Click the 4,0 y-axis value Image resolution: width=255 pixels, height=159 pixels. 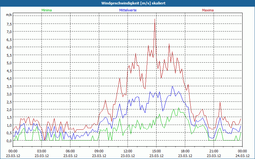coord(9,79)
